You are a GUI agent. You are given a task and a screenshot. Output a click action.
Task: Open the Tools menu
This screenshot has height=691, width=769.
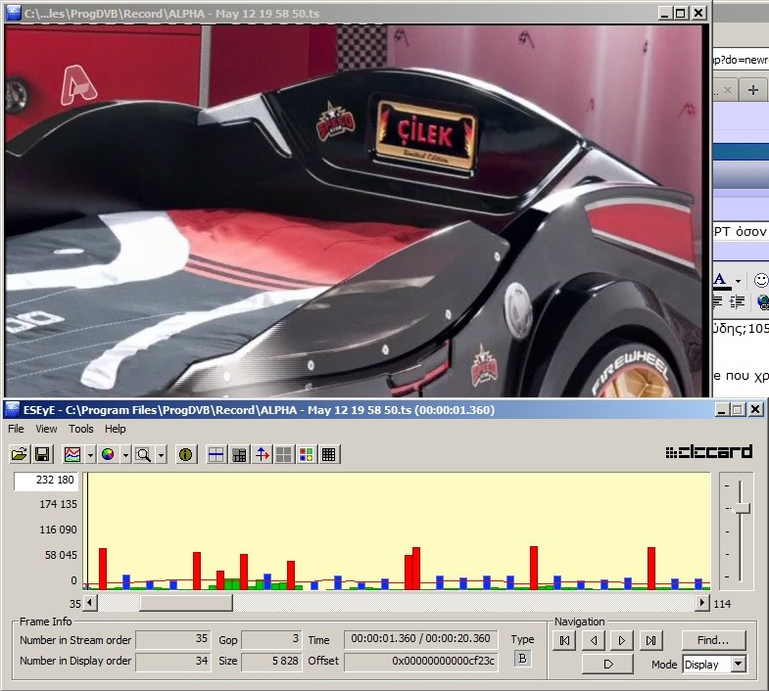tap(81, 429)
